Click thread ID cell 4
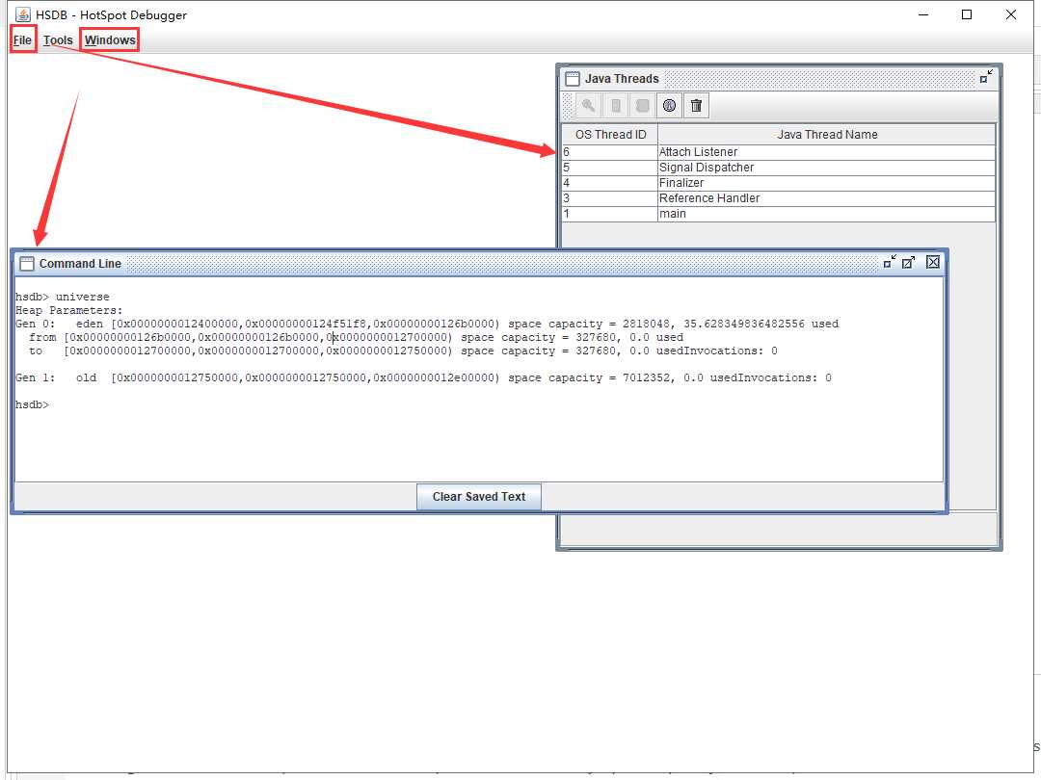1041x780 pixels. tap(610, 182)
